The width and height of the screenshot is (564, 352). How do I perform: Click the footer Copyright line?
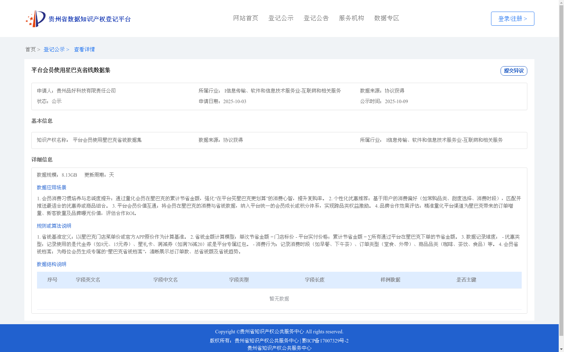(279, 332)
